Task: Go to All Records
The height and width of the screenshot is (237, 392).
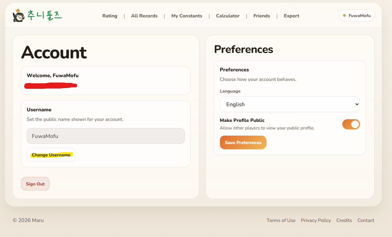Action: (x=144, y=16)
